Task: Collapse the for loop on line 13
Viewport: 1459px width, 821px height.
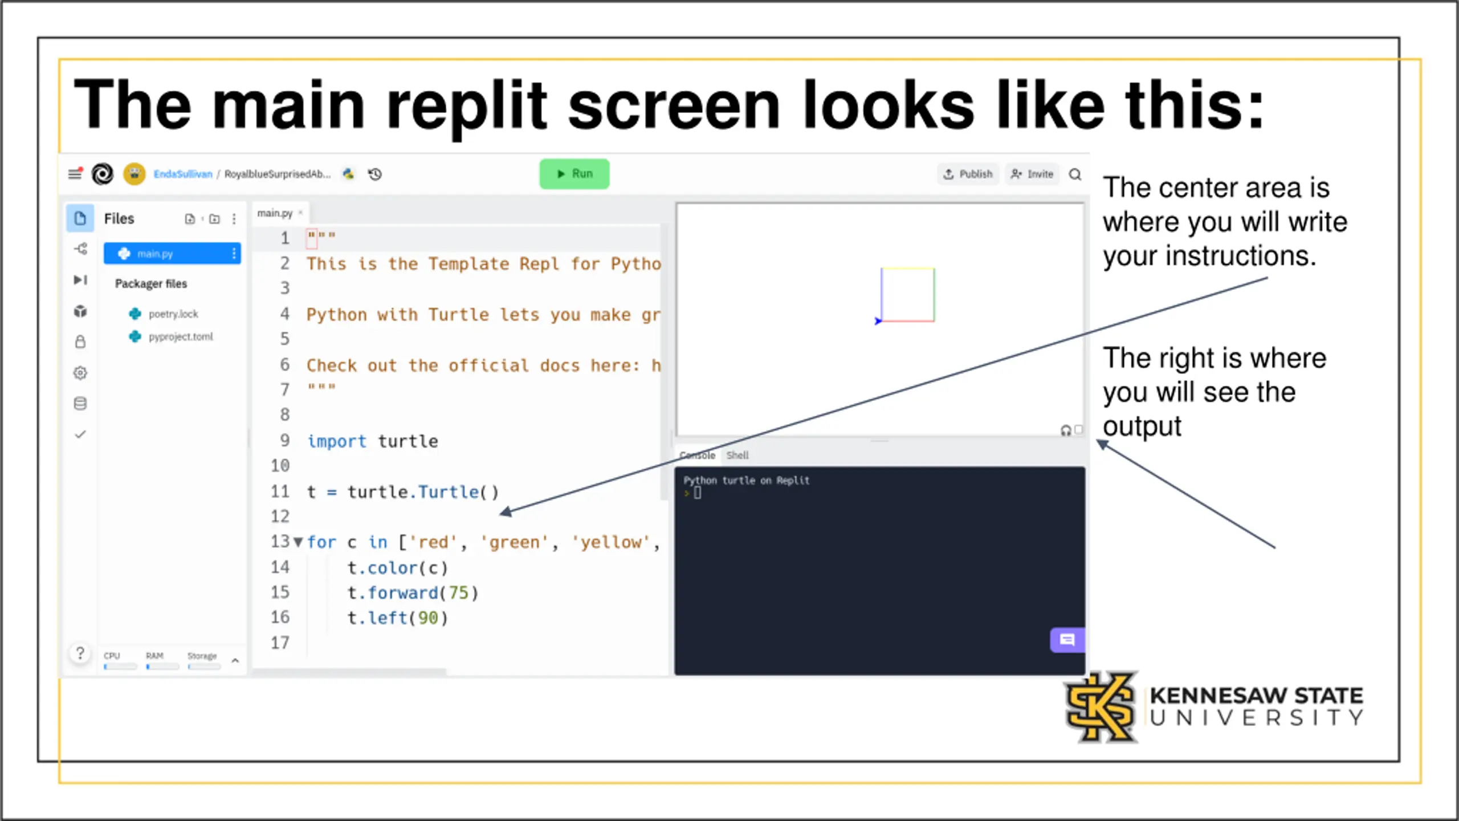Action: click(298, 542)
